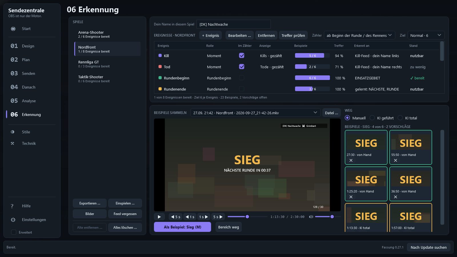Check Im Zähler for Rundenende

click(242, 89)
